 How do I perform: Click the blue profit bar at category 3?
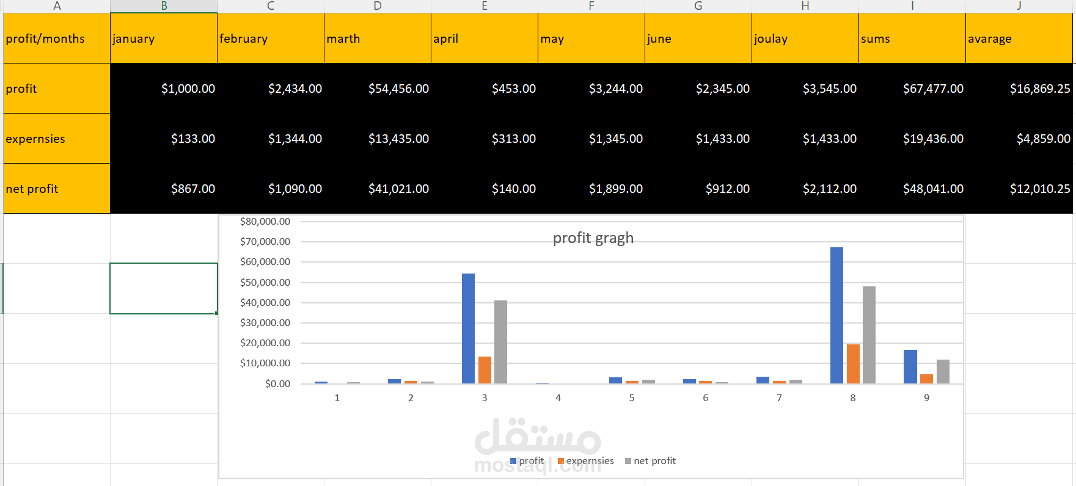pyautogui.click(x=468, y=328)
